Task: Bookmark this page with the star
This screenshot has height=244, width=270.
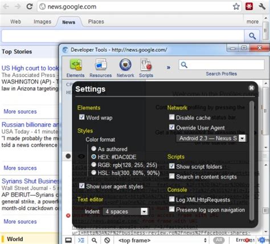Action: coord(236,7)
